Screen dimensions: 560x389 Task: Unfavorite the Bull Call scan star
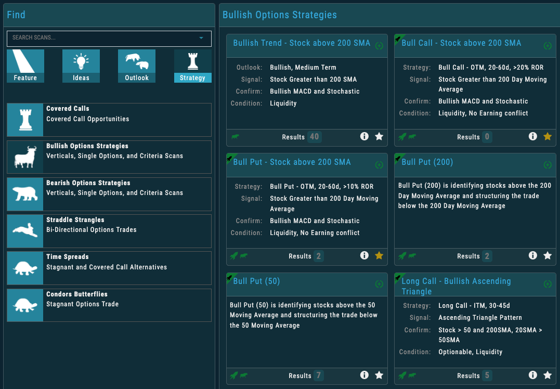tap(548, 136)
